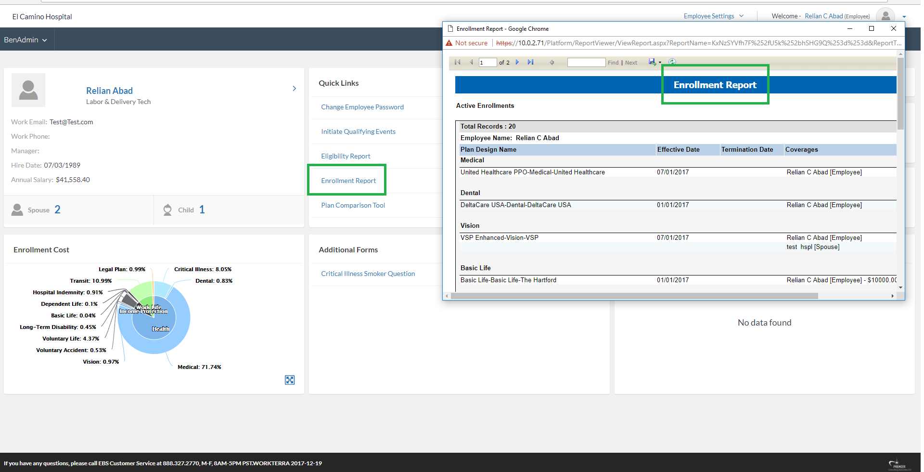Expand Relian Abad profile chevron
This screenshot has width=924, height=472.
(294, 89)
